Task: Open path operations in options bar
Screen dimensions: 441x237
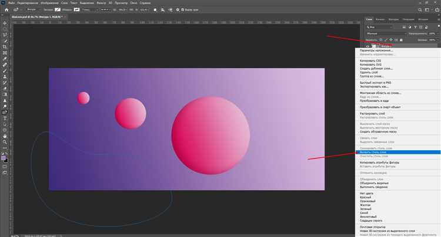Action: [x=155, y=10]
